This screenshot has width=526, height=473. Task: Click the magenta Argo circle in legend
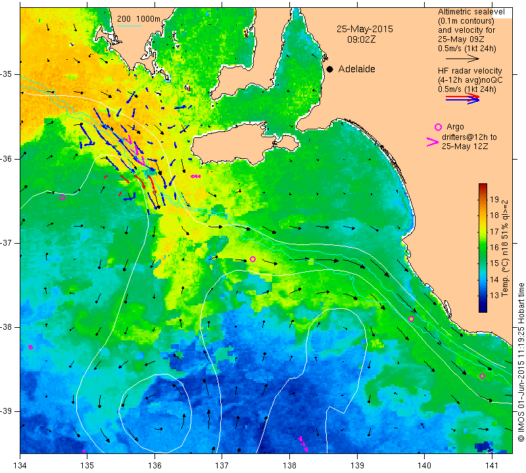pyautogui.click(x=438, y=127)
